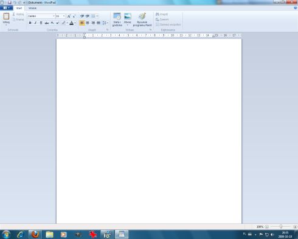Switch to the Start ribbon tab

pos(19,8)
